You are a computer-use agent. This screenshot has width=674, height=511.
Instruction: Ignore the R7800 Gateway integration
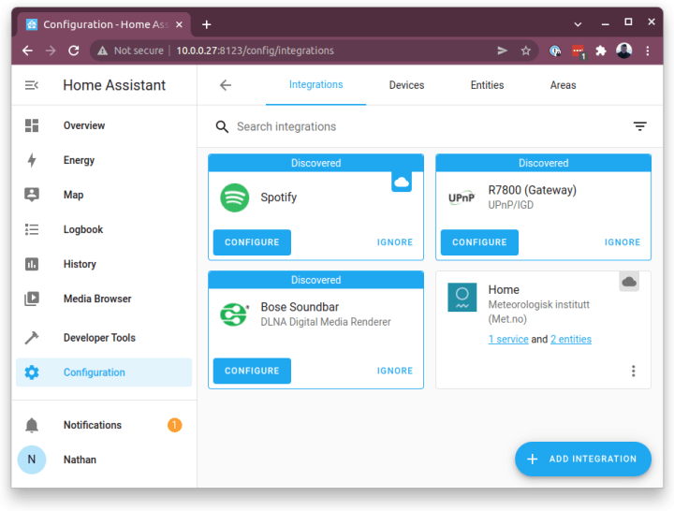point(622,242)
